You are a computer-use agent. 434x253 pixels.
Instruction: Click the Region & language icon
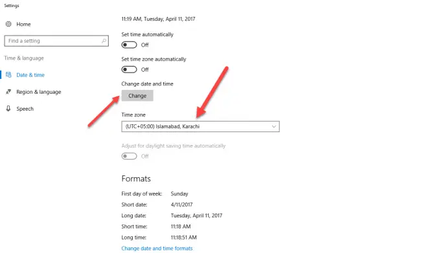(8, 91)
